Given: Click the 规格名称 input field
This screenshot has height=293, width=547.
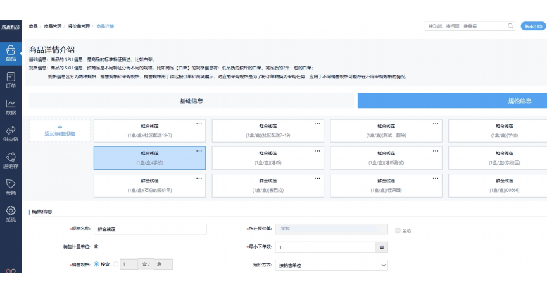Looking at the screenshot, I should tap(150, 229).
